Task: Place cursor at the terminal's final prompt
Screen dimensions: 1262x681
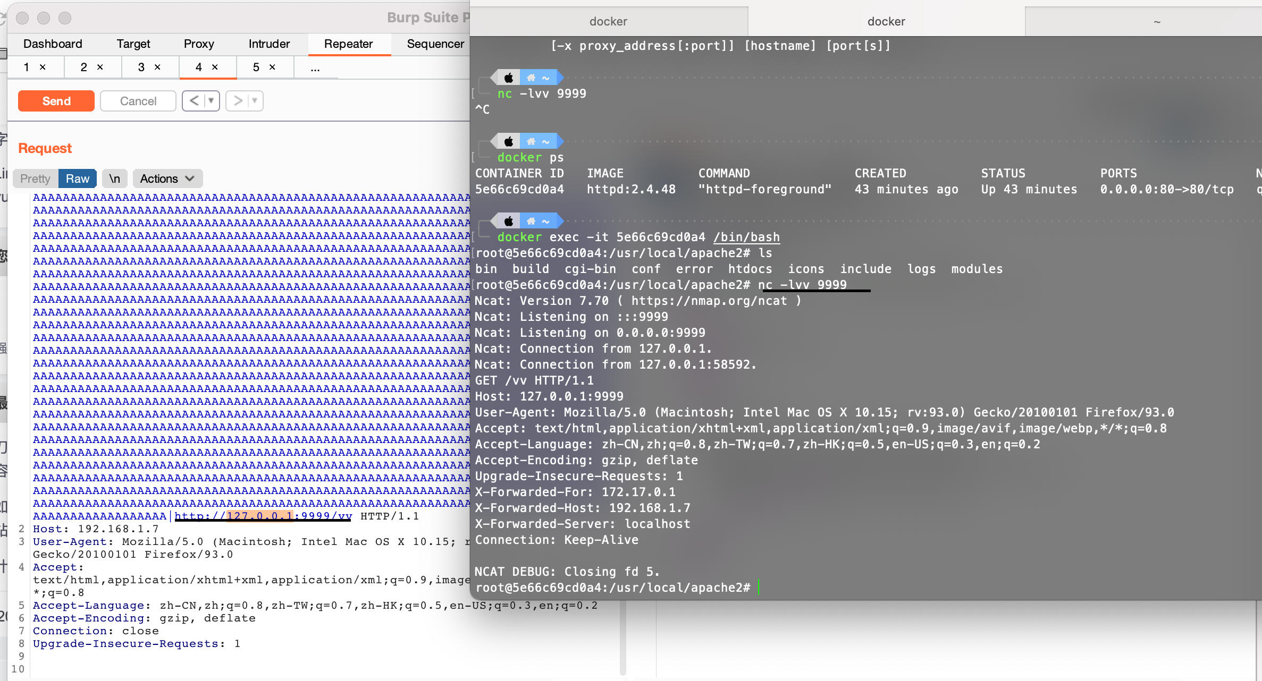Action: click(758, 588)
